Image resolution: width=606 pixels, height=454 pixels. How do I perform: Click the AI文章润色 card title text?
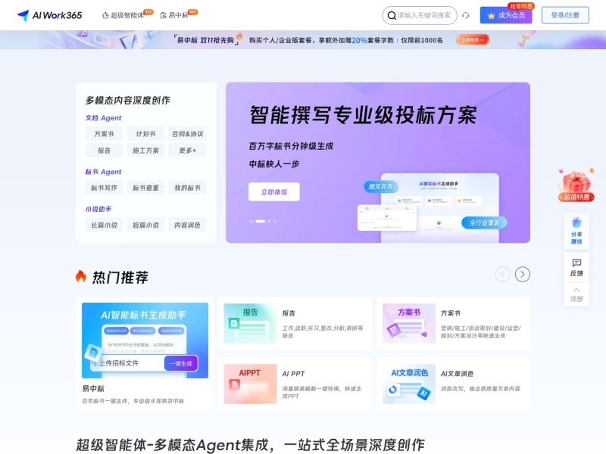(x=458, y=374)
